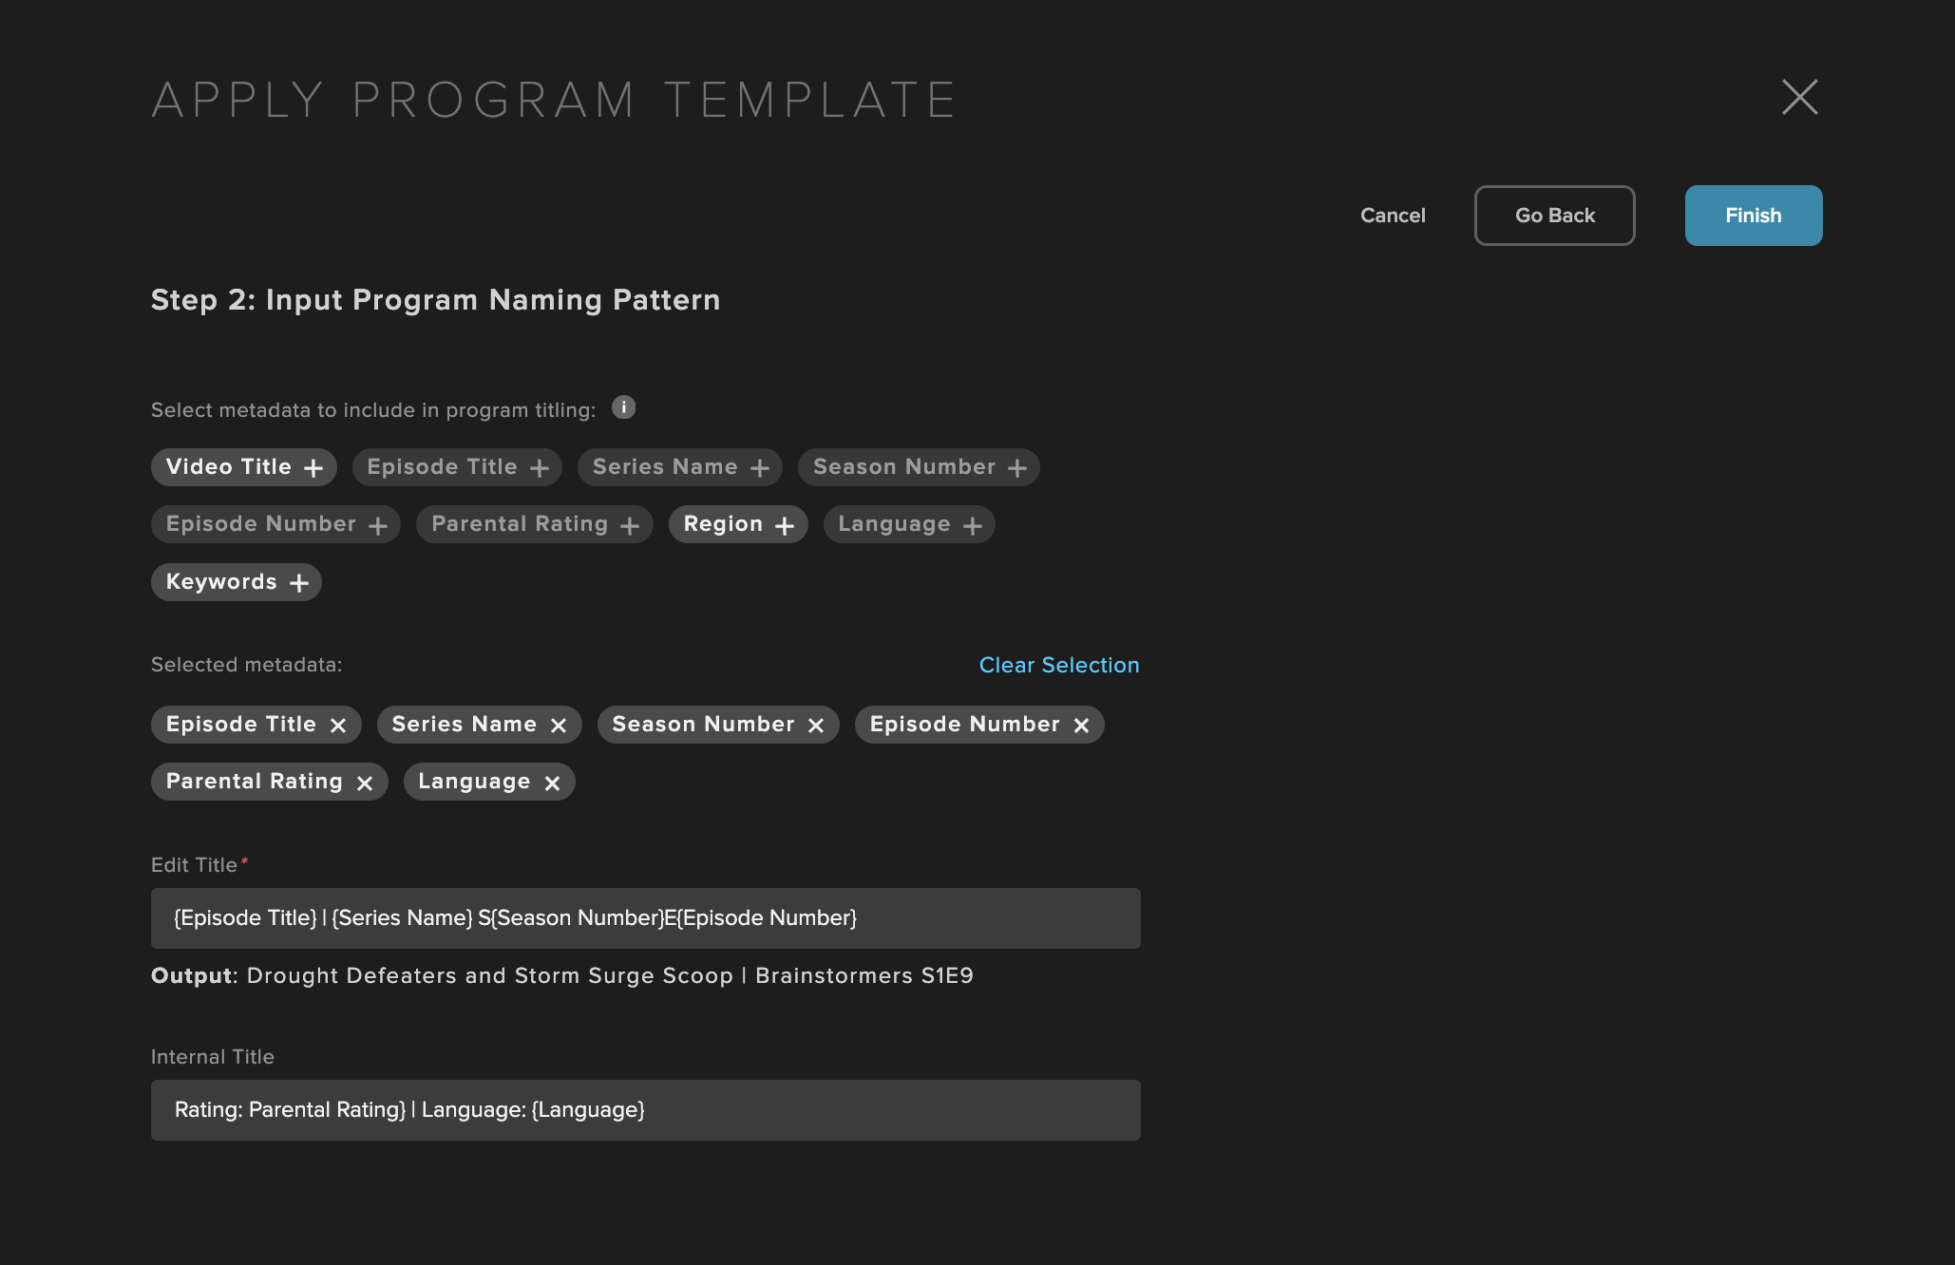Add the Region metadata chip
1955x1265 pixels.
pyautogui.click(x=738, y=524)
